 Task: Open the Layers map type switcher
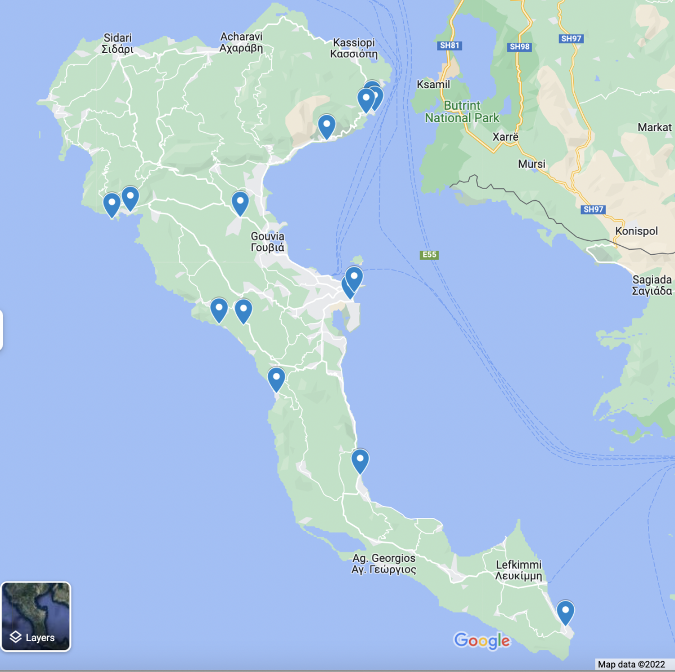(x=36, y=616)
